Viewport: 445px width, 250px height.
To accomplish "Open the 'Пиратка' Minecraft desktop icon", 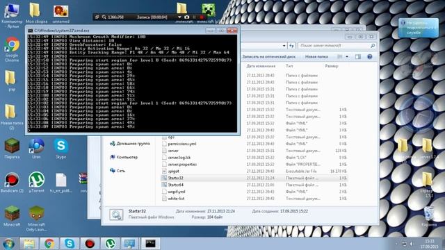I will [x=12, y=149].
